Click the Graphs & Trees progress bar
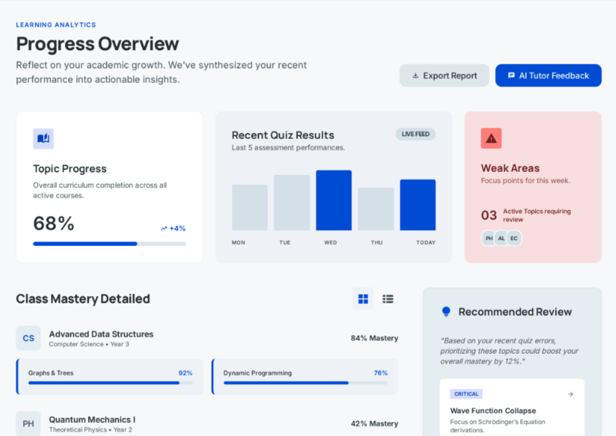616x436 pixels. click(x=110, y=382)
